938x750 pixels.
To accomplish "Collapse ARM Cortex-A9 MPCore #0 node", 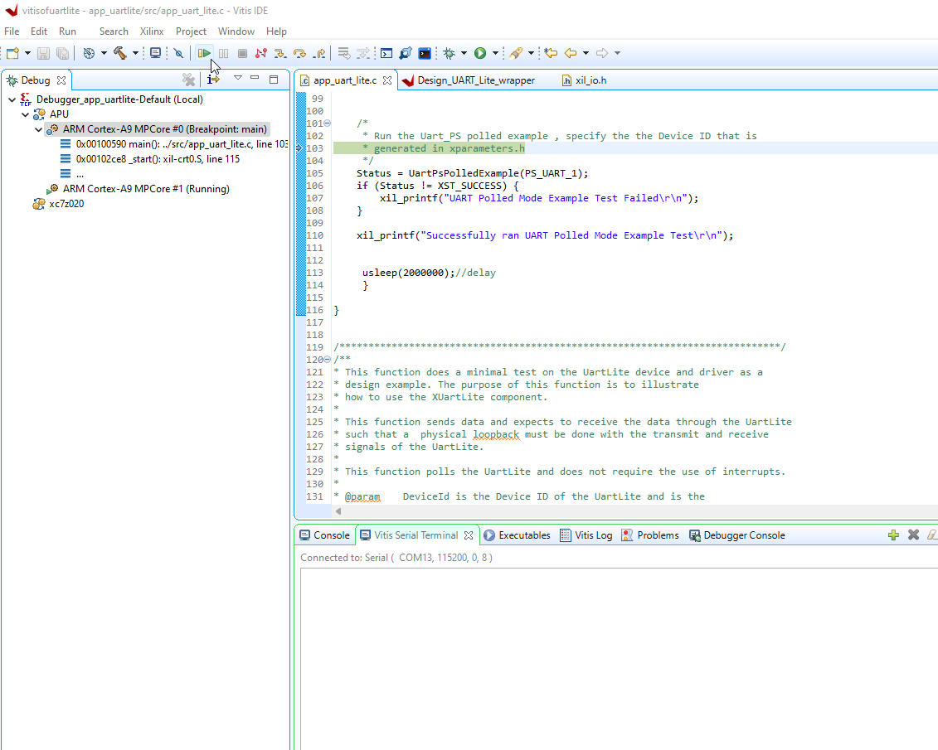I will [x=38, y=129].
